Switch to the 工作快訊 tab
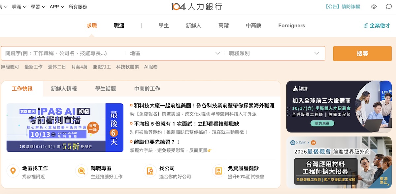The image size is (396, 194). coord(22,89)
